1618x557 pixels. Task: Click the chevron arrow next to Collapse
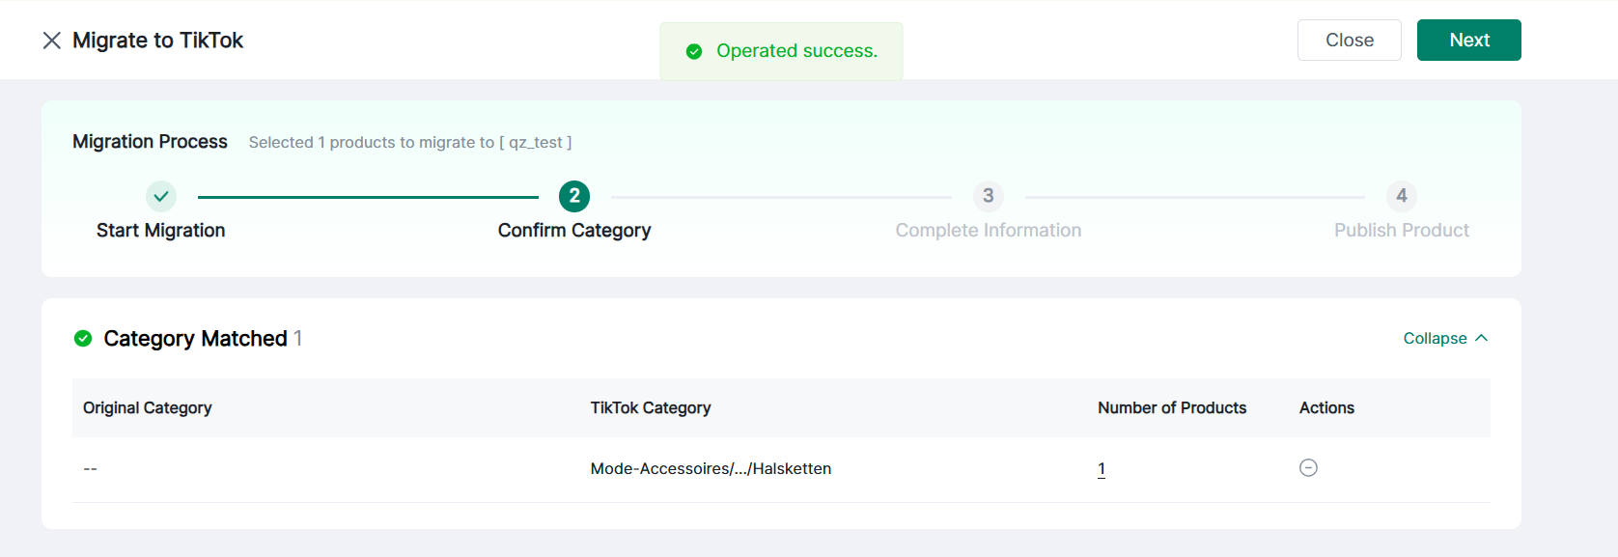pos(1482,338)
